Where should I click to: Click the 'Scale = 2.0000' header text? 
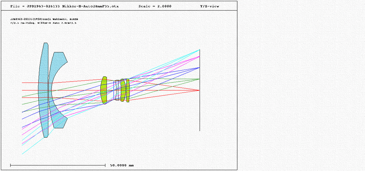pos(155,6)
